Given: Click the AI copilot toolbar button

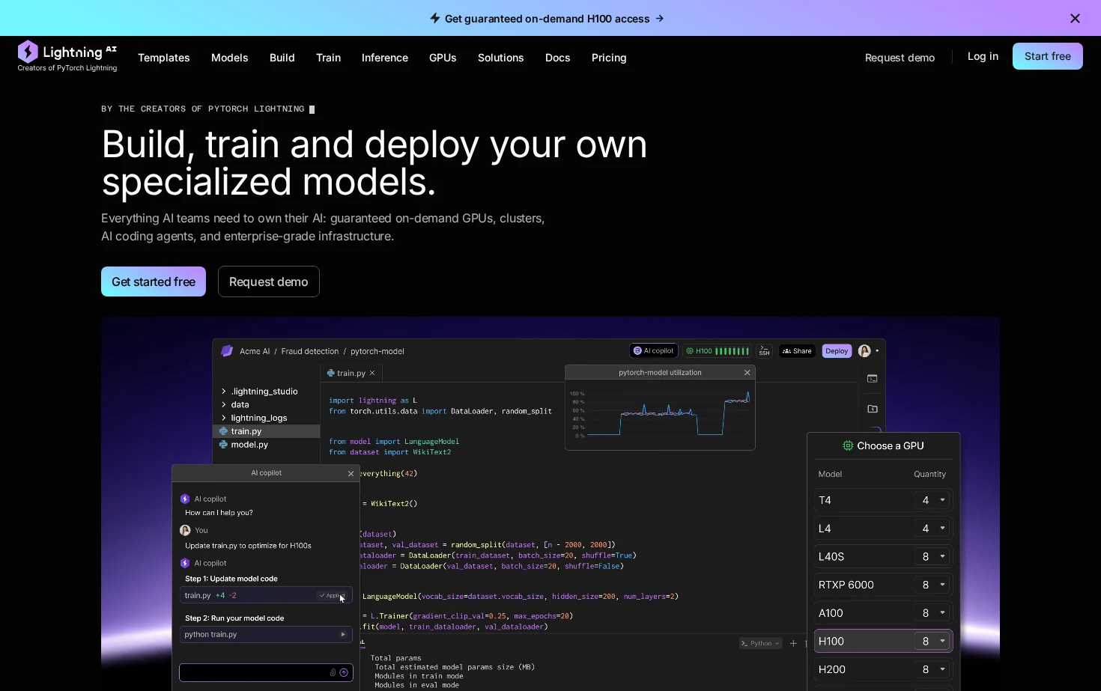Looking at the screenshot, I should (x=654, y=350).
